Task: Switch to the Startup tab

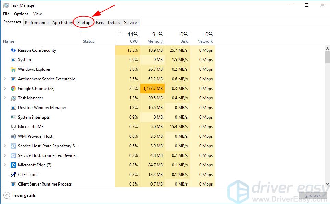Action: [x=84, y=22]
